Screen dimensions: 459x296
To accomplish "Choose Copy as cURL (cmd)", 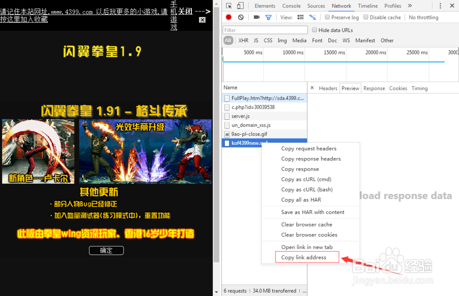I will [x=310, y=179].
